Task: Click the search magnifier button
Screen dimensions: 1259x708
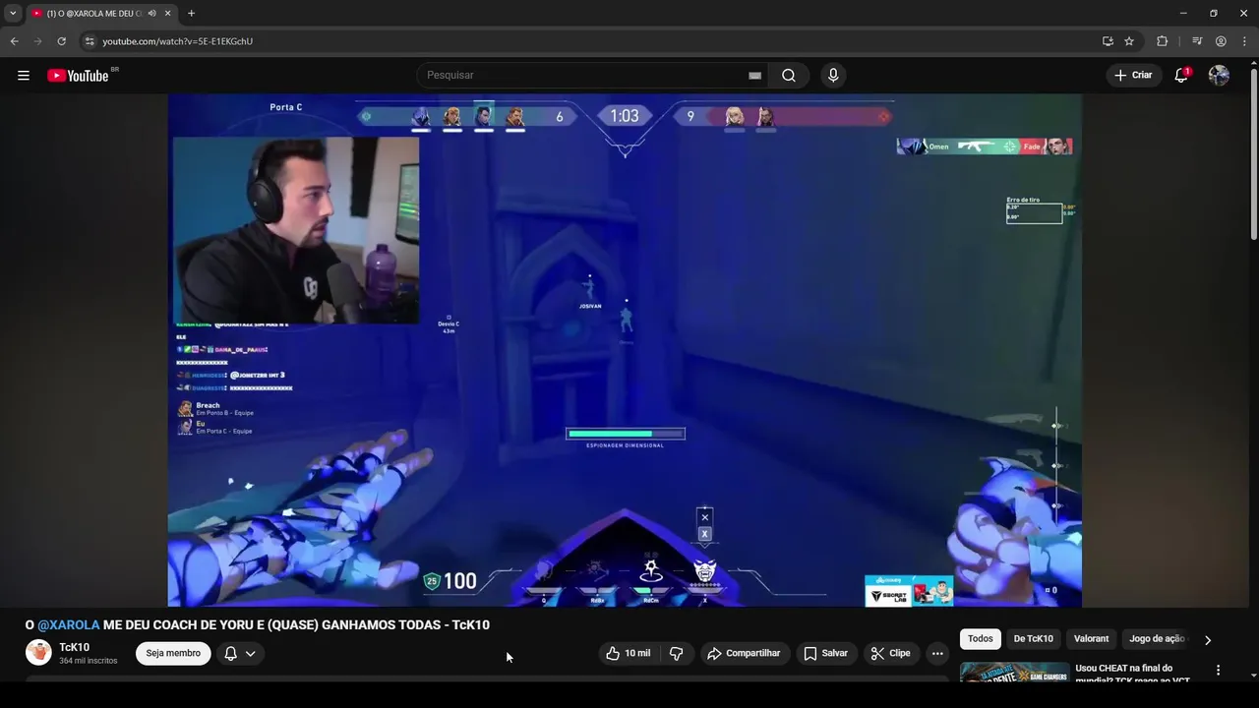Action: tap(789, 76)
